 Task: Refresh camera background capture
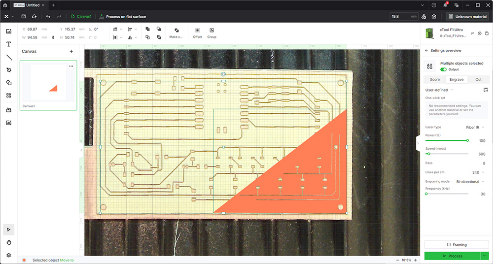(434, 16)
